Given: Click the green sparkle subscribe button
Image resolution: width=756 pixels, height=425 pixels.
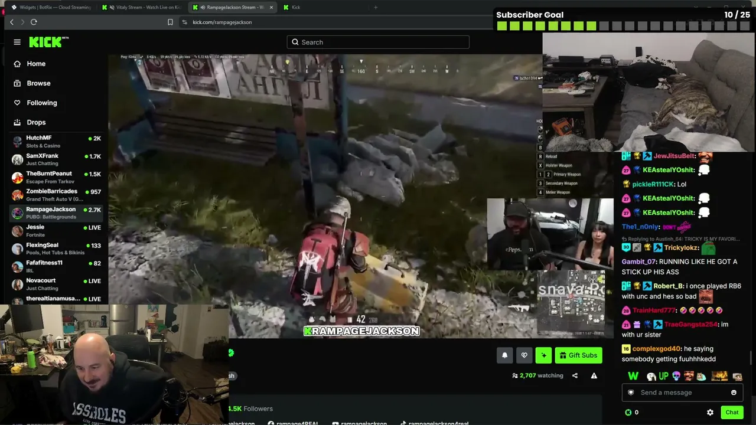Looking at the screenshot, I should click(x=543, y=355).
